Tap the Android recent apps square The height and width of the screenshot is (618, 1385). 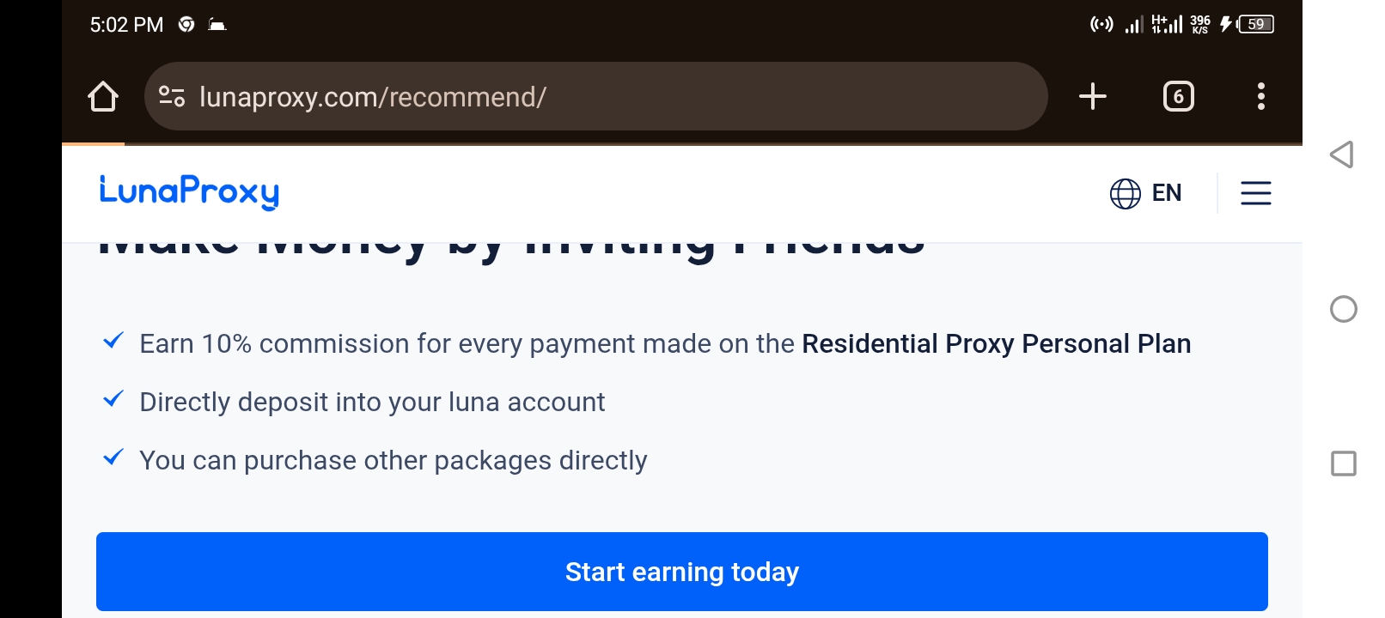point(1343,463)
